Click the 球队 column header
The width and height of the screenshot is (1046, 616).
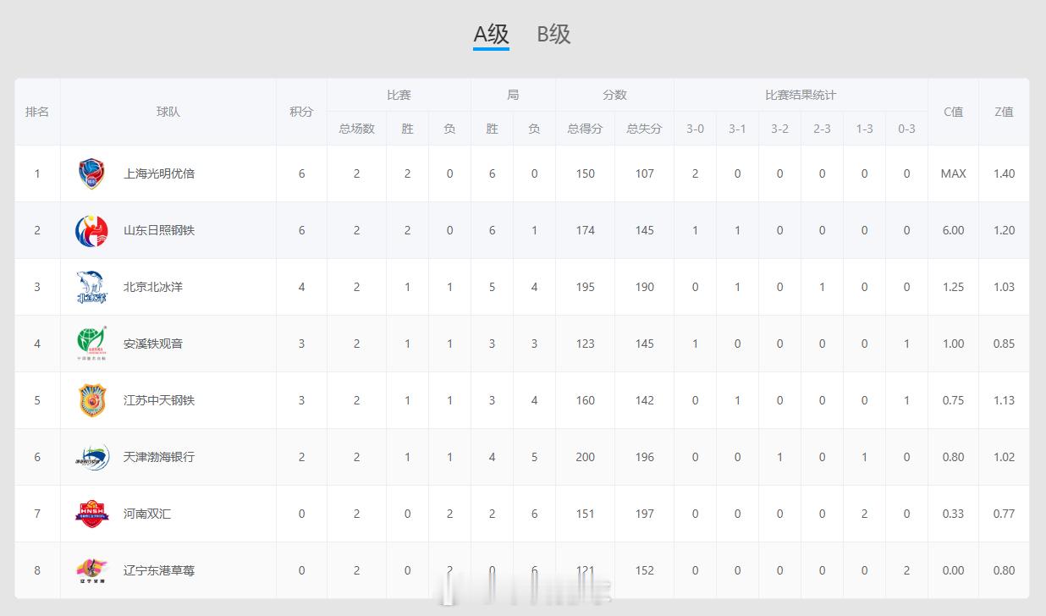pyautogui.click(x=168, y=112)
